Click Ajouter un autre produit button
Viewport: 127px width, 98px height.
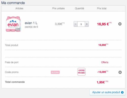pos(107,92)
